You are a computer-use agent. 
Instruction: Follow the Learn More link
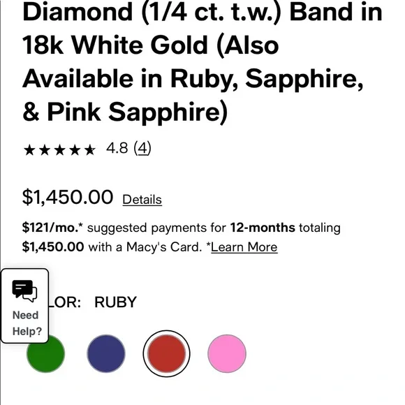click(244, 247)
